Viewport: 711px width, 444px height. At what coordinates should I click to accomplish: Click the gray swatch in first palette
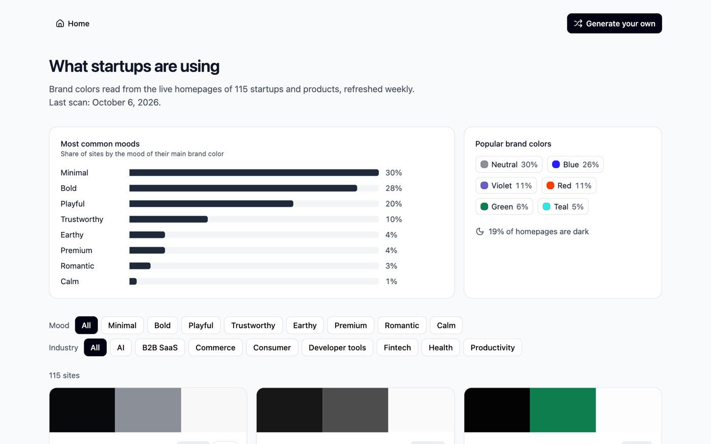[x=148, y=410]
